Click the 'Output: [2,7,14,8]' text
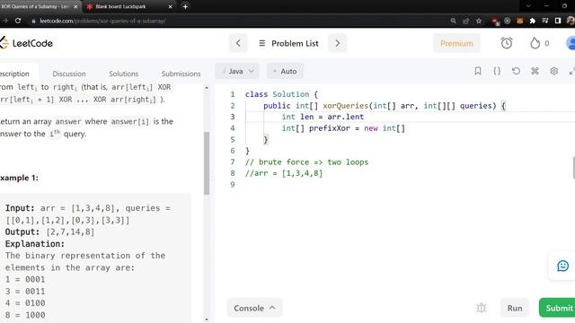The height and width of the screenshot is (323, 575). [50, 231]
